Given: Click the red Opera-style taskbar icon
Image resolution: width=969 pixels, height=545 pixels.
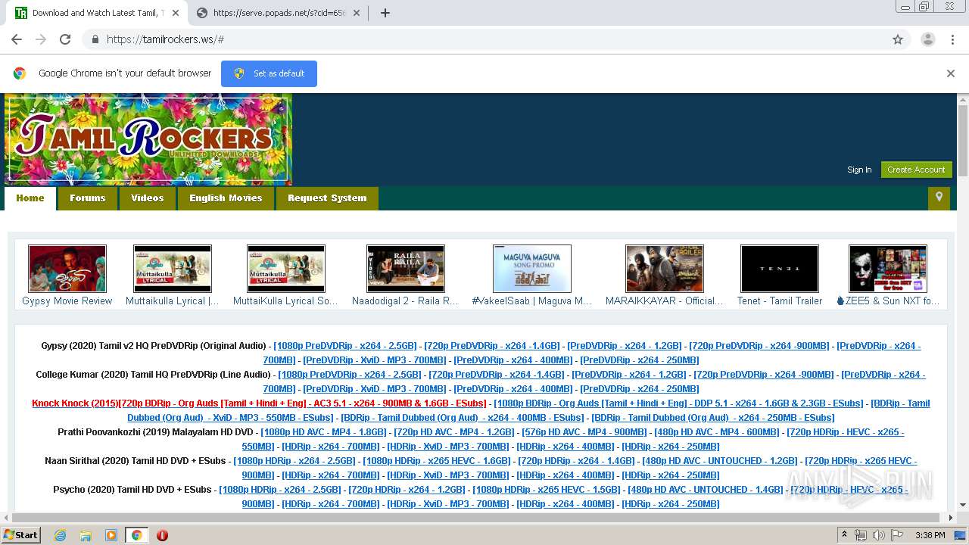Looking at the screenshot, I should click(x=162, y=535).
